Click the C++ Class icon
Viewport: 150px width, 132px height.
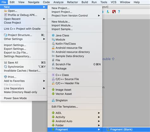click(53, 75)
